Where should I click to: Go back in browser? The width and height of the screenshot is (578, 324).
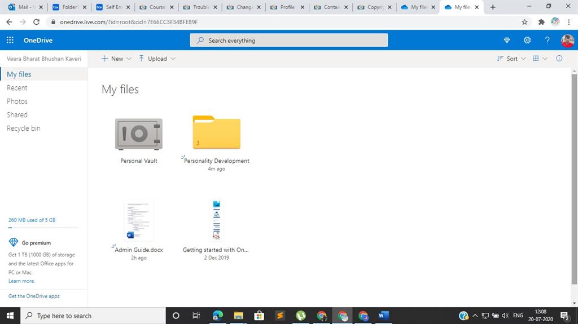tap(9, 22)
